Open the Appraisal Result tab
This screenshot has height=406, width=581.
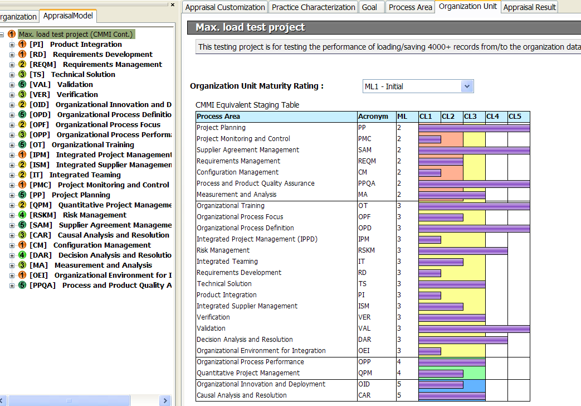[530, 7]
